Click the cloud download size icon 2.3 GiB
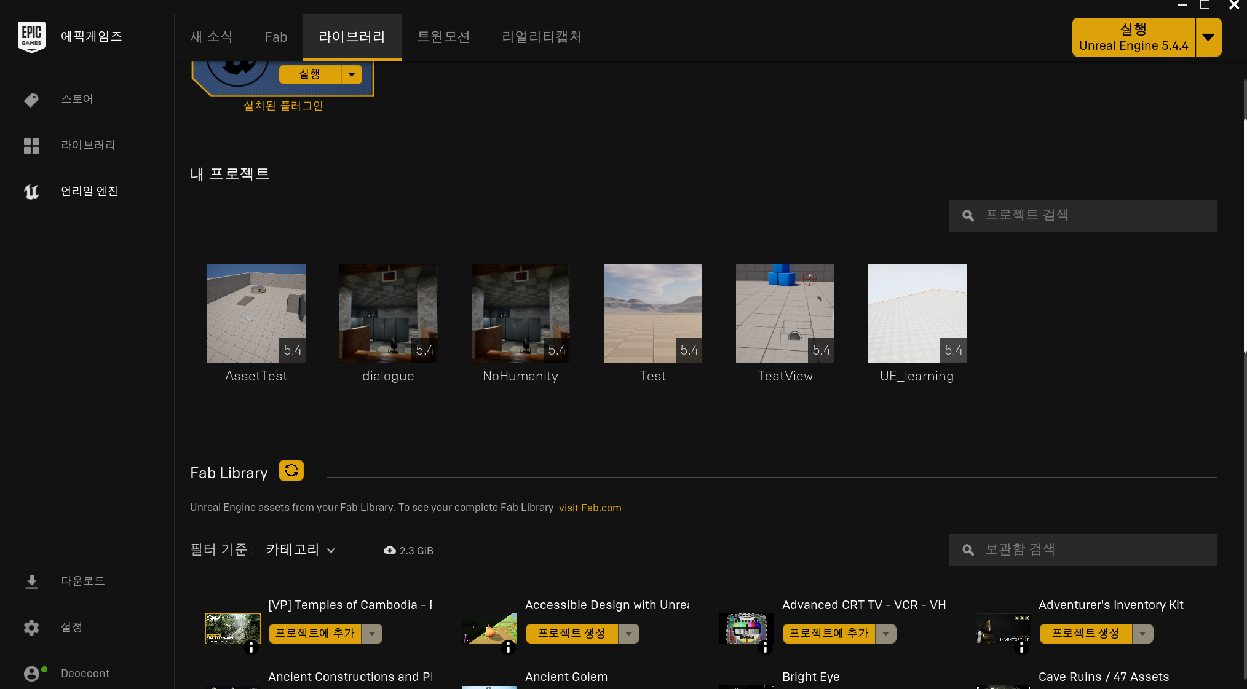 click(390, 550)
